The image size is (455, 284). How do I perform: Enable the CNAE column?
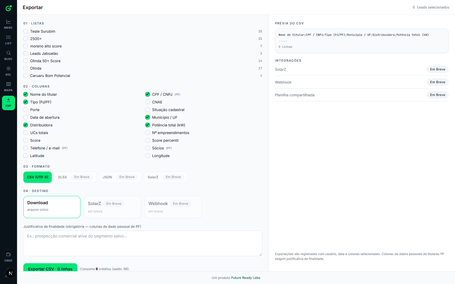point(148,102)
